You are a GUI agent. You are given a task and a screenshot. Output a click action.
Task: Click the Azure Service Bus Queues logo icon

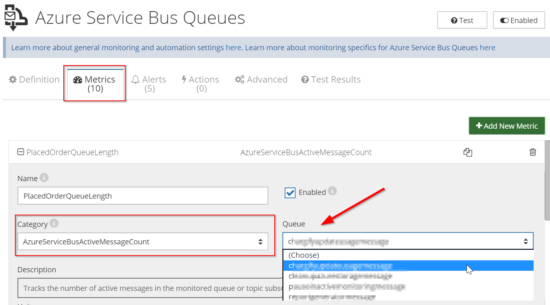[16, 17]
